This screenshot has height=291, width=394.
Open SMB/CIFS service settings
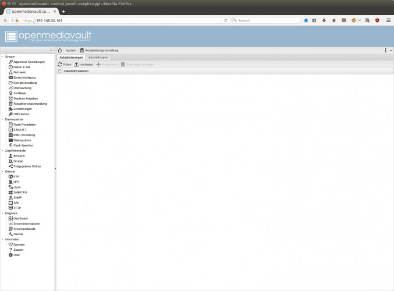(x=18, y=193)
